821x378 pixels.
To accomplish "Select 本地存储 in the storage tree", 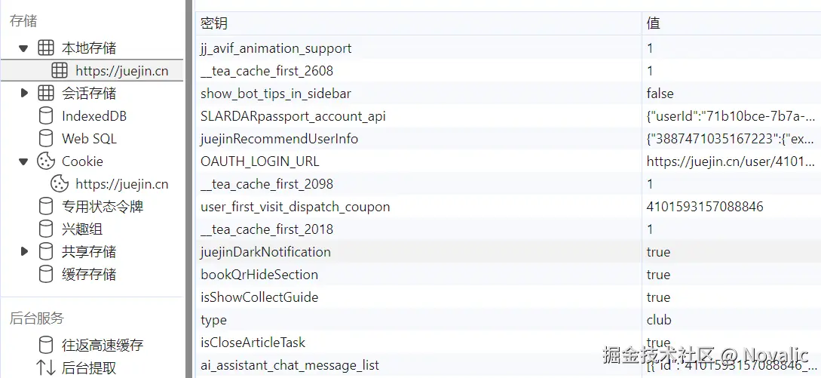I will coord(89,48).
